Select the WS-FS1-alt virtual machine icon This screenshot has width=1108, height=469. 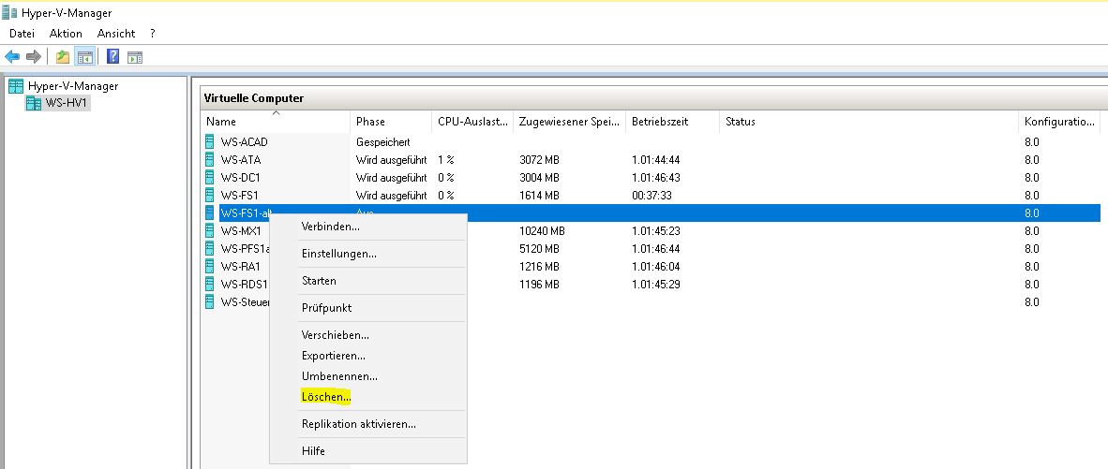click(x=209, y=213)
